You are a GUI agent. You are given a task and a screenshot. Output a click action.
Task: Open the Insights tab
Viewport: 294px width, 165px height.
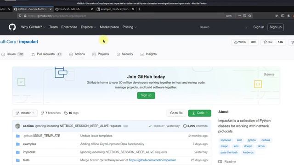pyautogui.click(x=148, y=54)
